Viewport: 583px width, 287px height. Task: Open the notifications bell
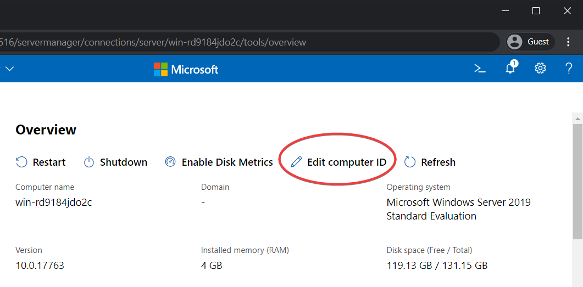511,67
